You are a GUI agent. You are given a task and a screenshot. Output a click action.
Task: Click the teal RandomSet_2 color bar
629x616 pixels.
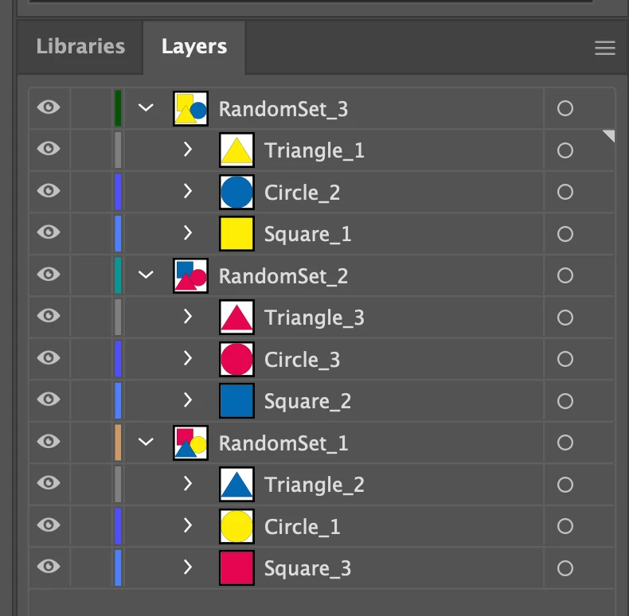click(x=118, y=275)
